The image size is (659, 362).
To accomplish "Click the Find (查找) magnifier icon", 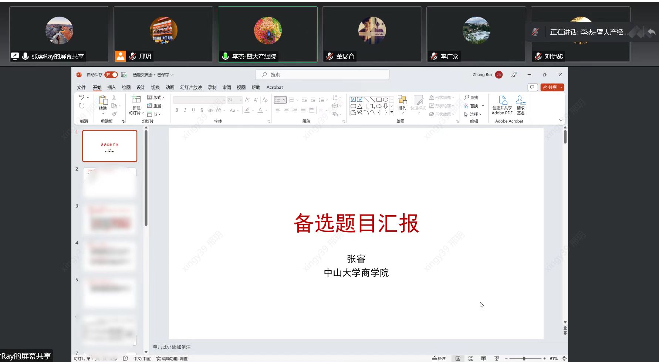I will (x=467, y=97).
